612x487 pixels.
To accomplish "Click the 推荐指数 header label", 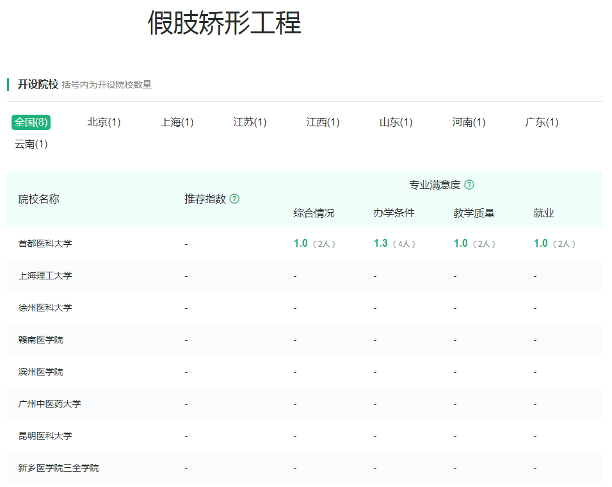I will pos(205,199).
